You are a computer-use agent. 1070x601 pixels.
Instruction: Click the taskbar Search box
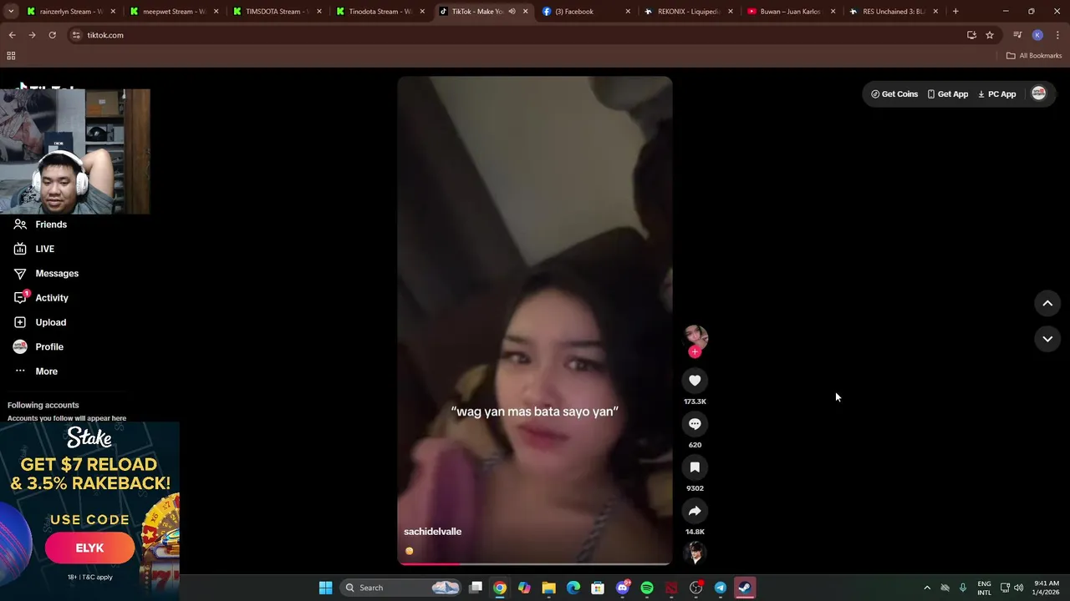(402, 588)
